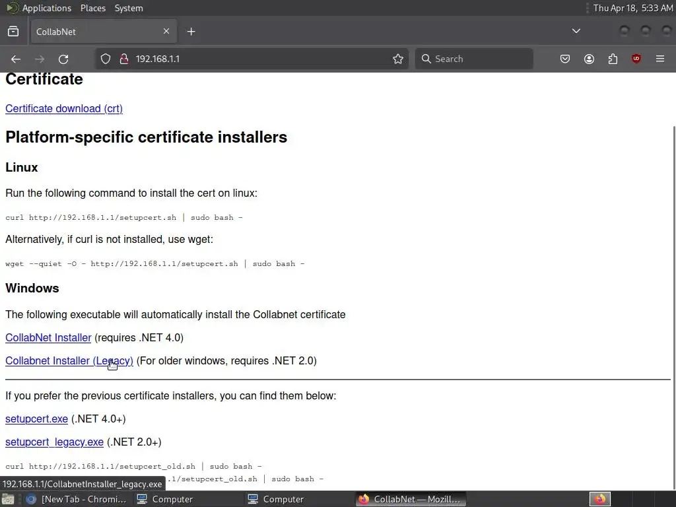This screenshot has height=507, width=676.
Task: Open the tracking protection shield icon
Action: coord(106,59)
